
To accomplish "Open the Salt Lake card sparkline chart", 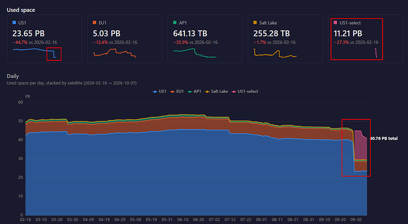I will tap(276, 53).
